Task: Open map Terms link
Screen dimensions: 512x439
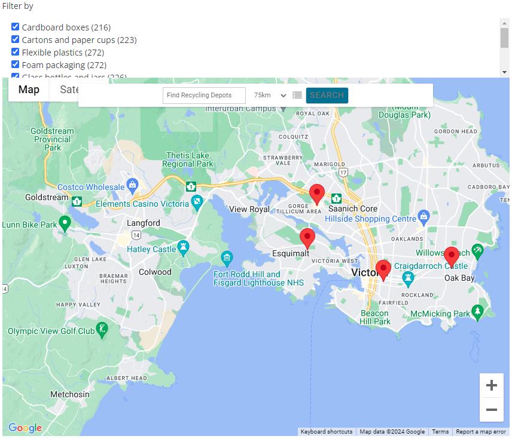Action: pos(440,431)
